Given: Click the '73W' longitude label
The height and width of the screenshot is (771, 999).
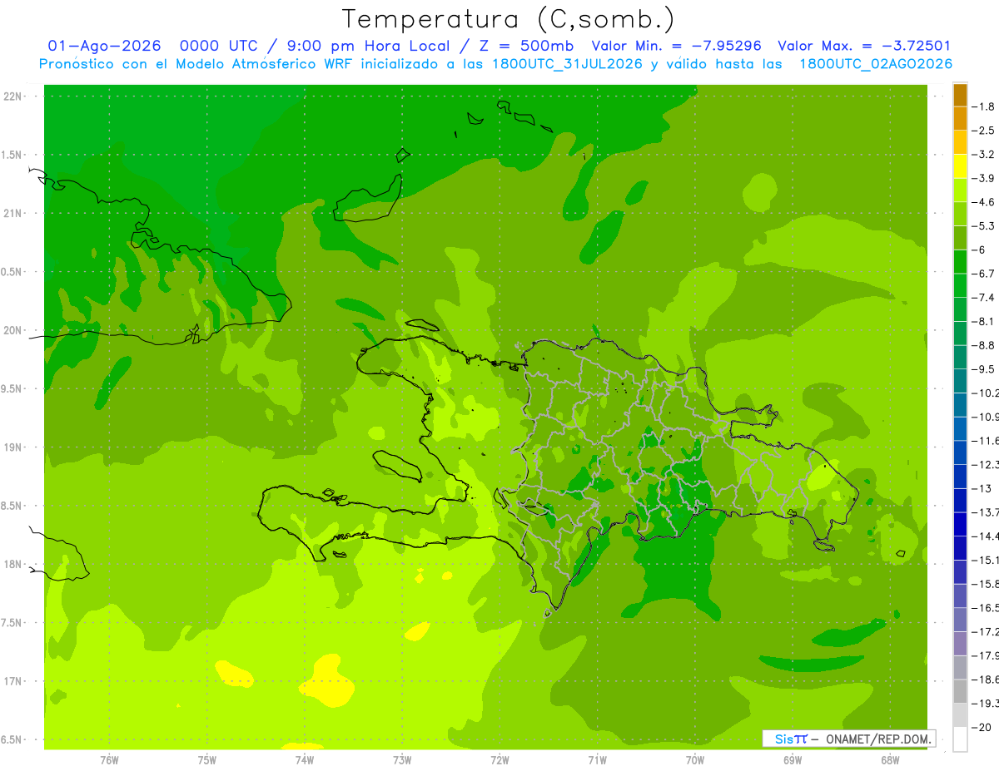Looking at the screenshot, I should click(402, 760).
